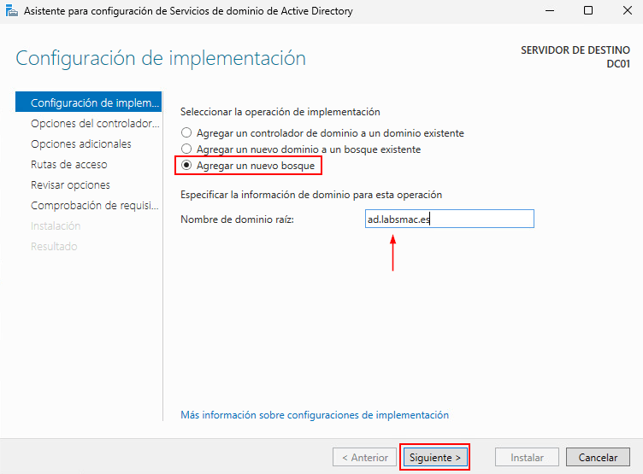Viewport: 643px width, 474px height.
Task: Open the 'Revisar opciones' step
Action: pos(71,185)
